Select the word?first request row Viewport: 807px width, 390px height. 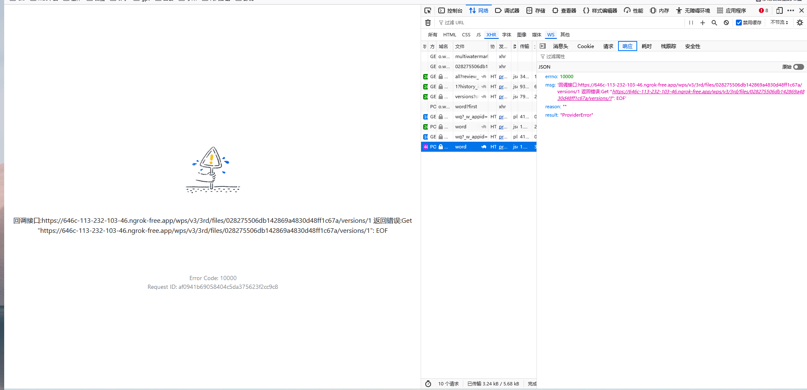(479, 107)
